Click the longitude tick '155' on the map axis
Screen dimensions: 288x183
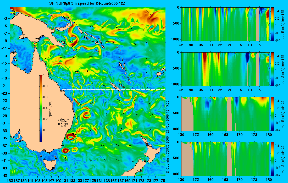point(79,181)
